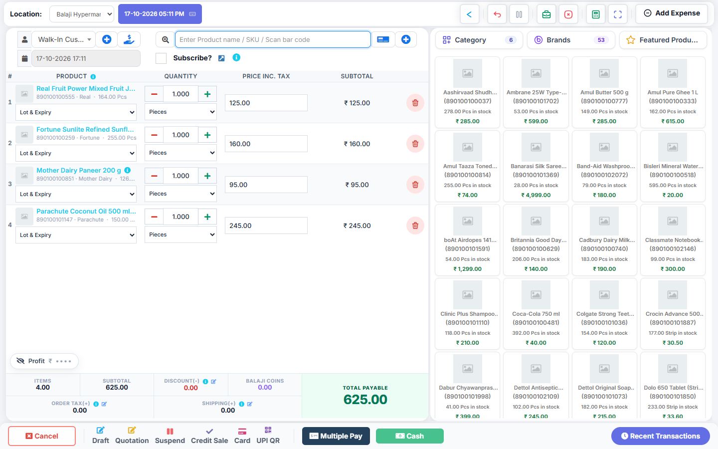Open the calculator icon
Image resolution: width=718 pixels, height=449 pixels.
click(x=596, y=14)
